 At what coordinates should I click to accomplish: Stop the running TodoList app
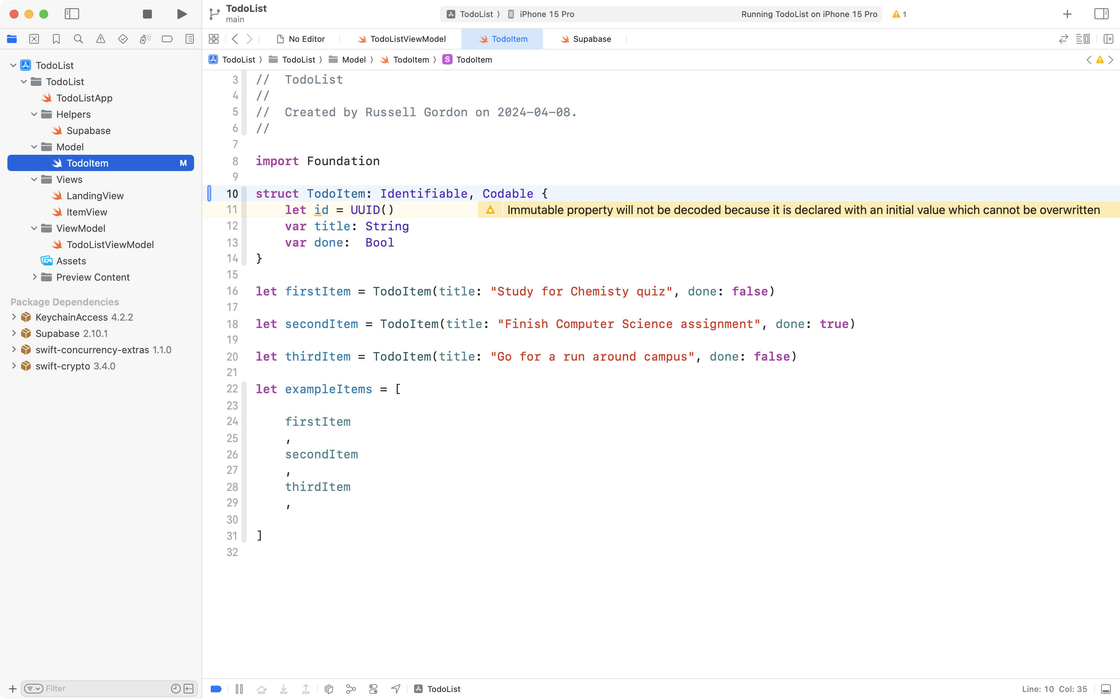(147, 14)
